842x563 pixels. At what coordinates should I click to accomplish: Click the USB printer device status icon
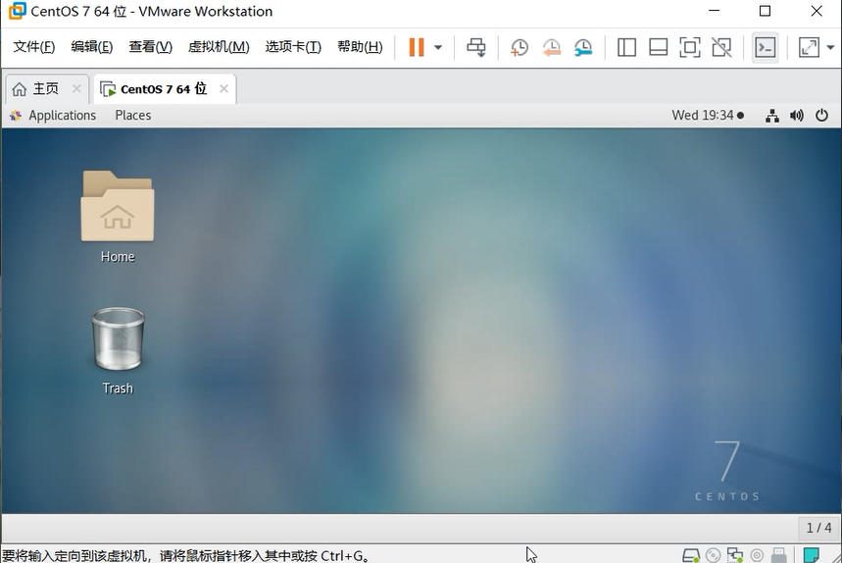click(778, 555)
